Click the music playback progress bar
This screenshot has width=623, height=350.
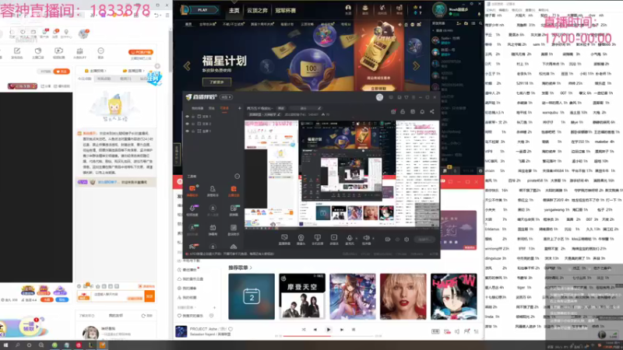pos(329,336)
